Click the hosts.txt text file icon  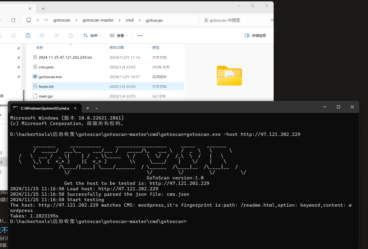(x=35, y=86)
